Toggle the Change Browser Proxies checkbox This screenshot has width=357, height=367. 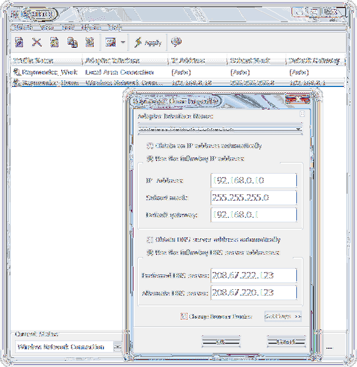[184, 317]
